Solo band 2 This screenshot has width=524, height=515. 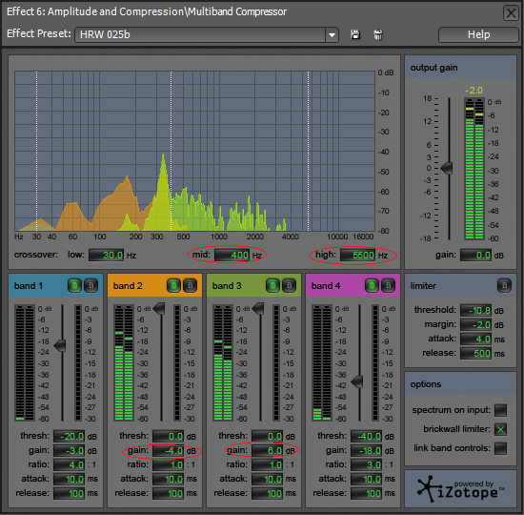(173, 285)
